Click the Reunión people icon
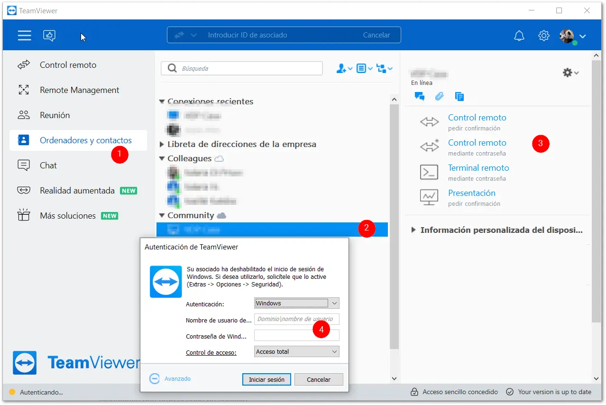Image resolution: width=606 pixels, height=405 pixels. pyautogui.click(x=24, y=115)
